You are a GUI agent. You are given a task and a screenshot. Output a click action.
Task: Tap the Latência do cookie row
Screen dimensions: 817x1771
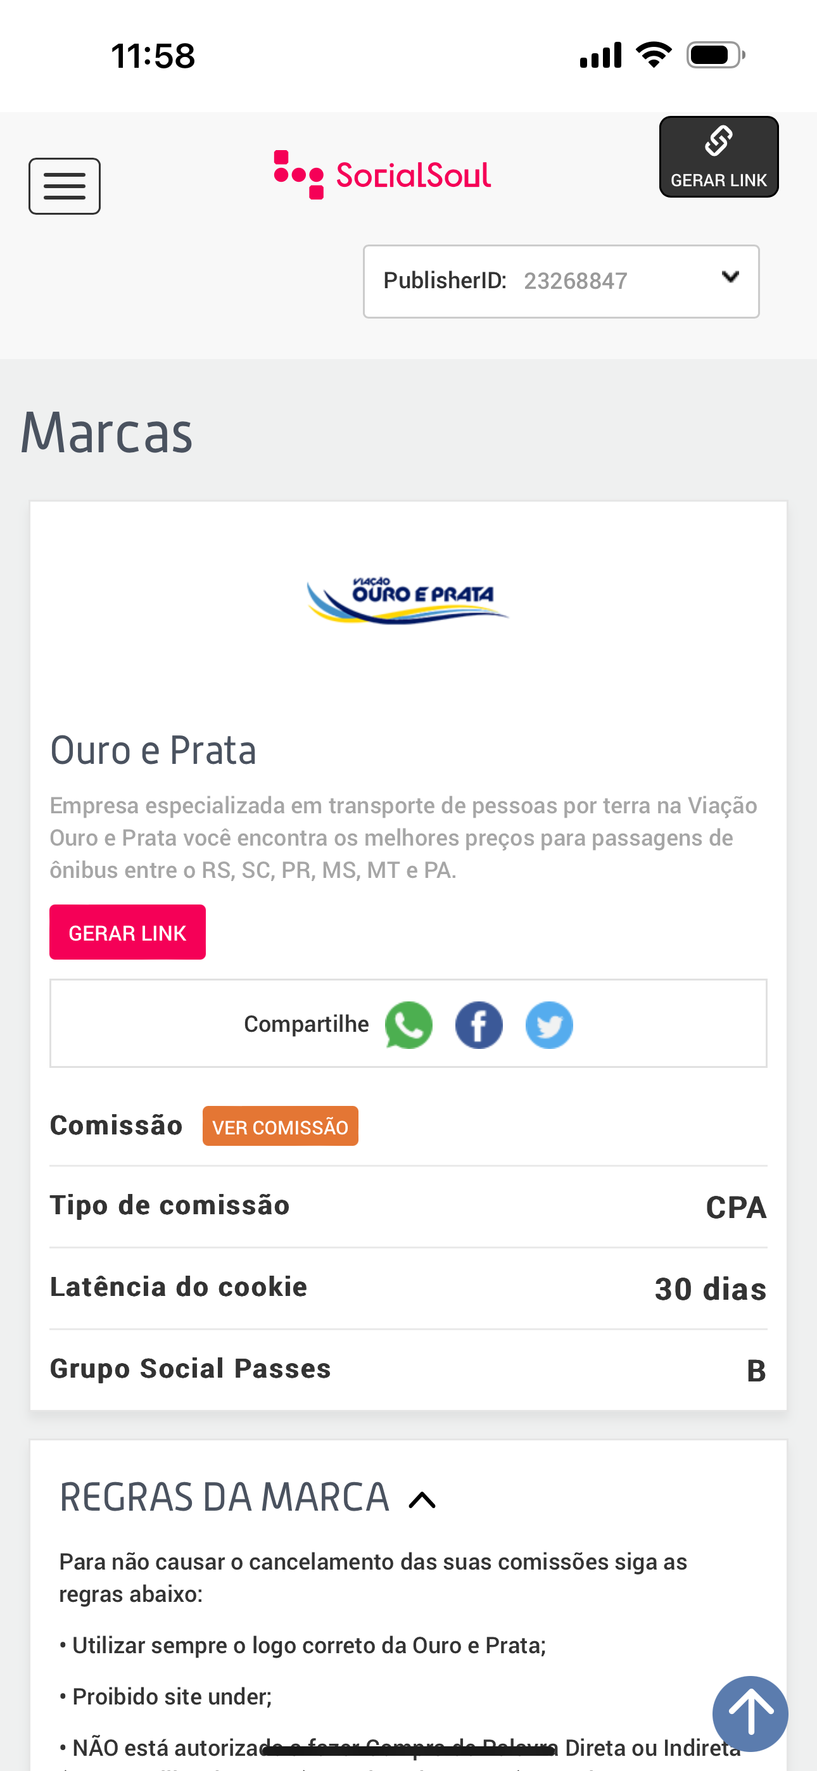pyautogui.click(x=408, y=1288)
